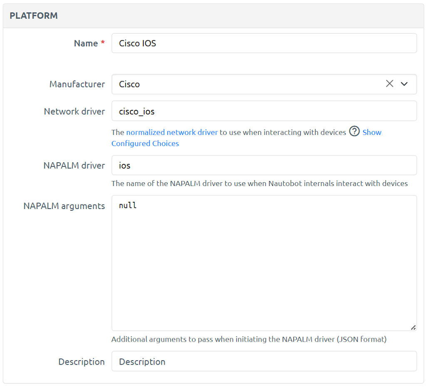Clear the Cisco manufacturer selection with the X icon
The image size is (426, 387).
tap(389, 84)
